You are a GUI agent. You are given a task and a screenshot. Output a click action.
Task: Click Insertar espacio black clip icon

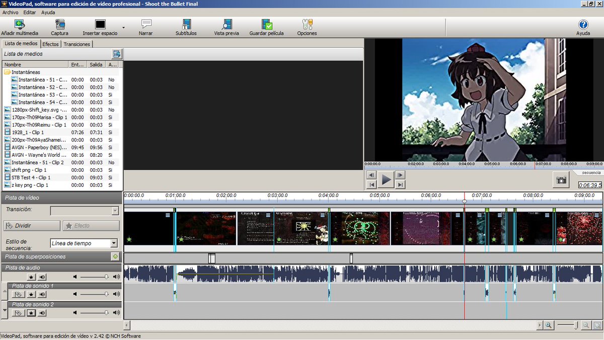100,24
